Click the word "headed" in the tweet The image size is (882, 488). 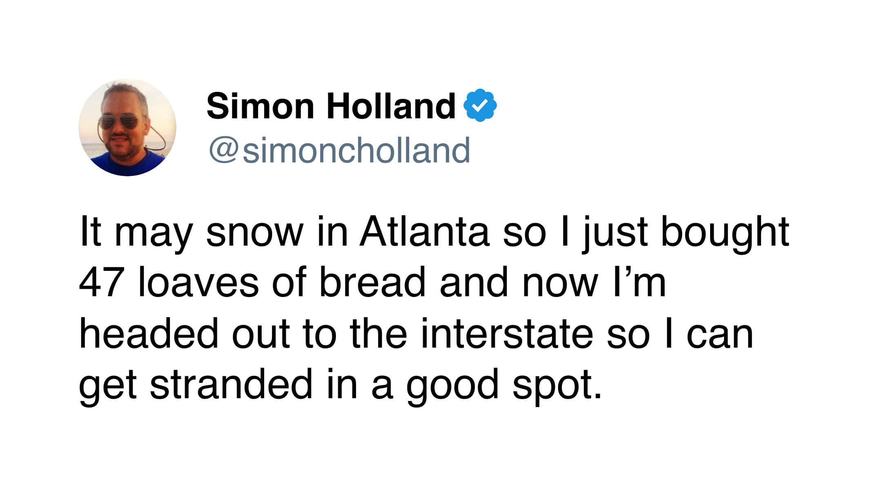[149, 334]
